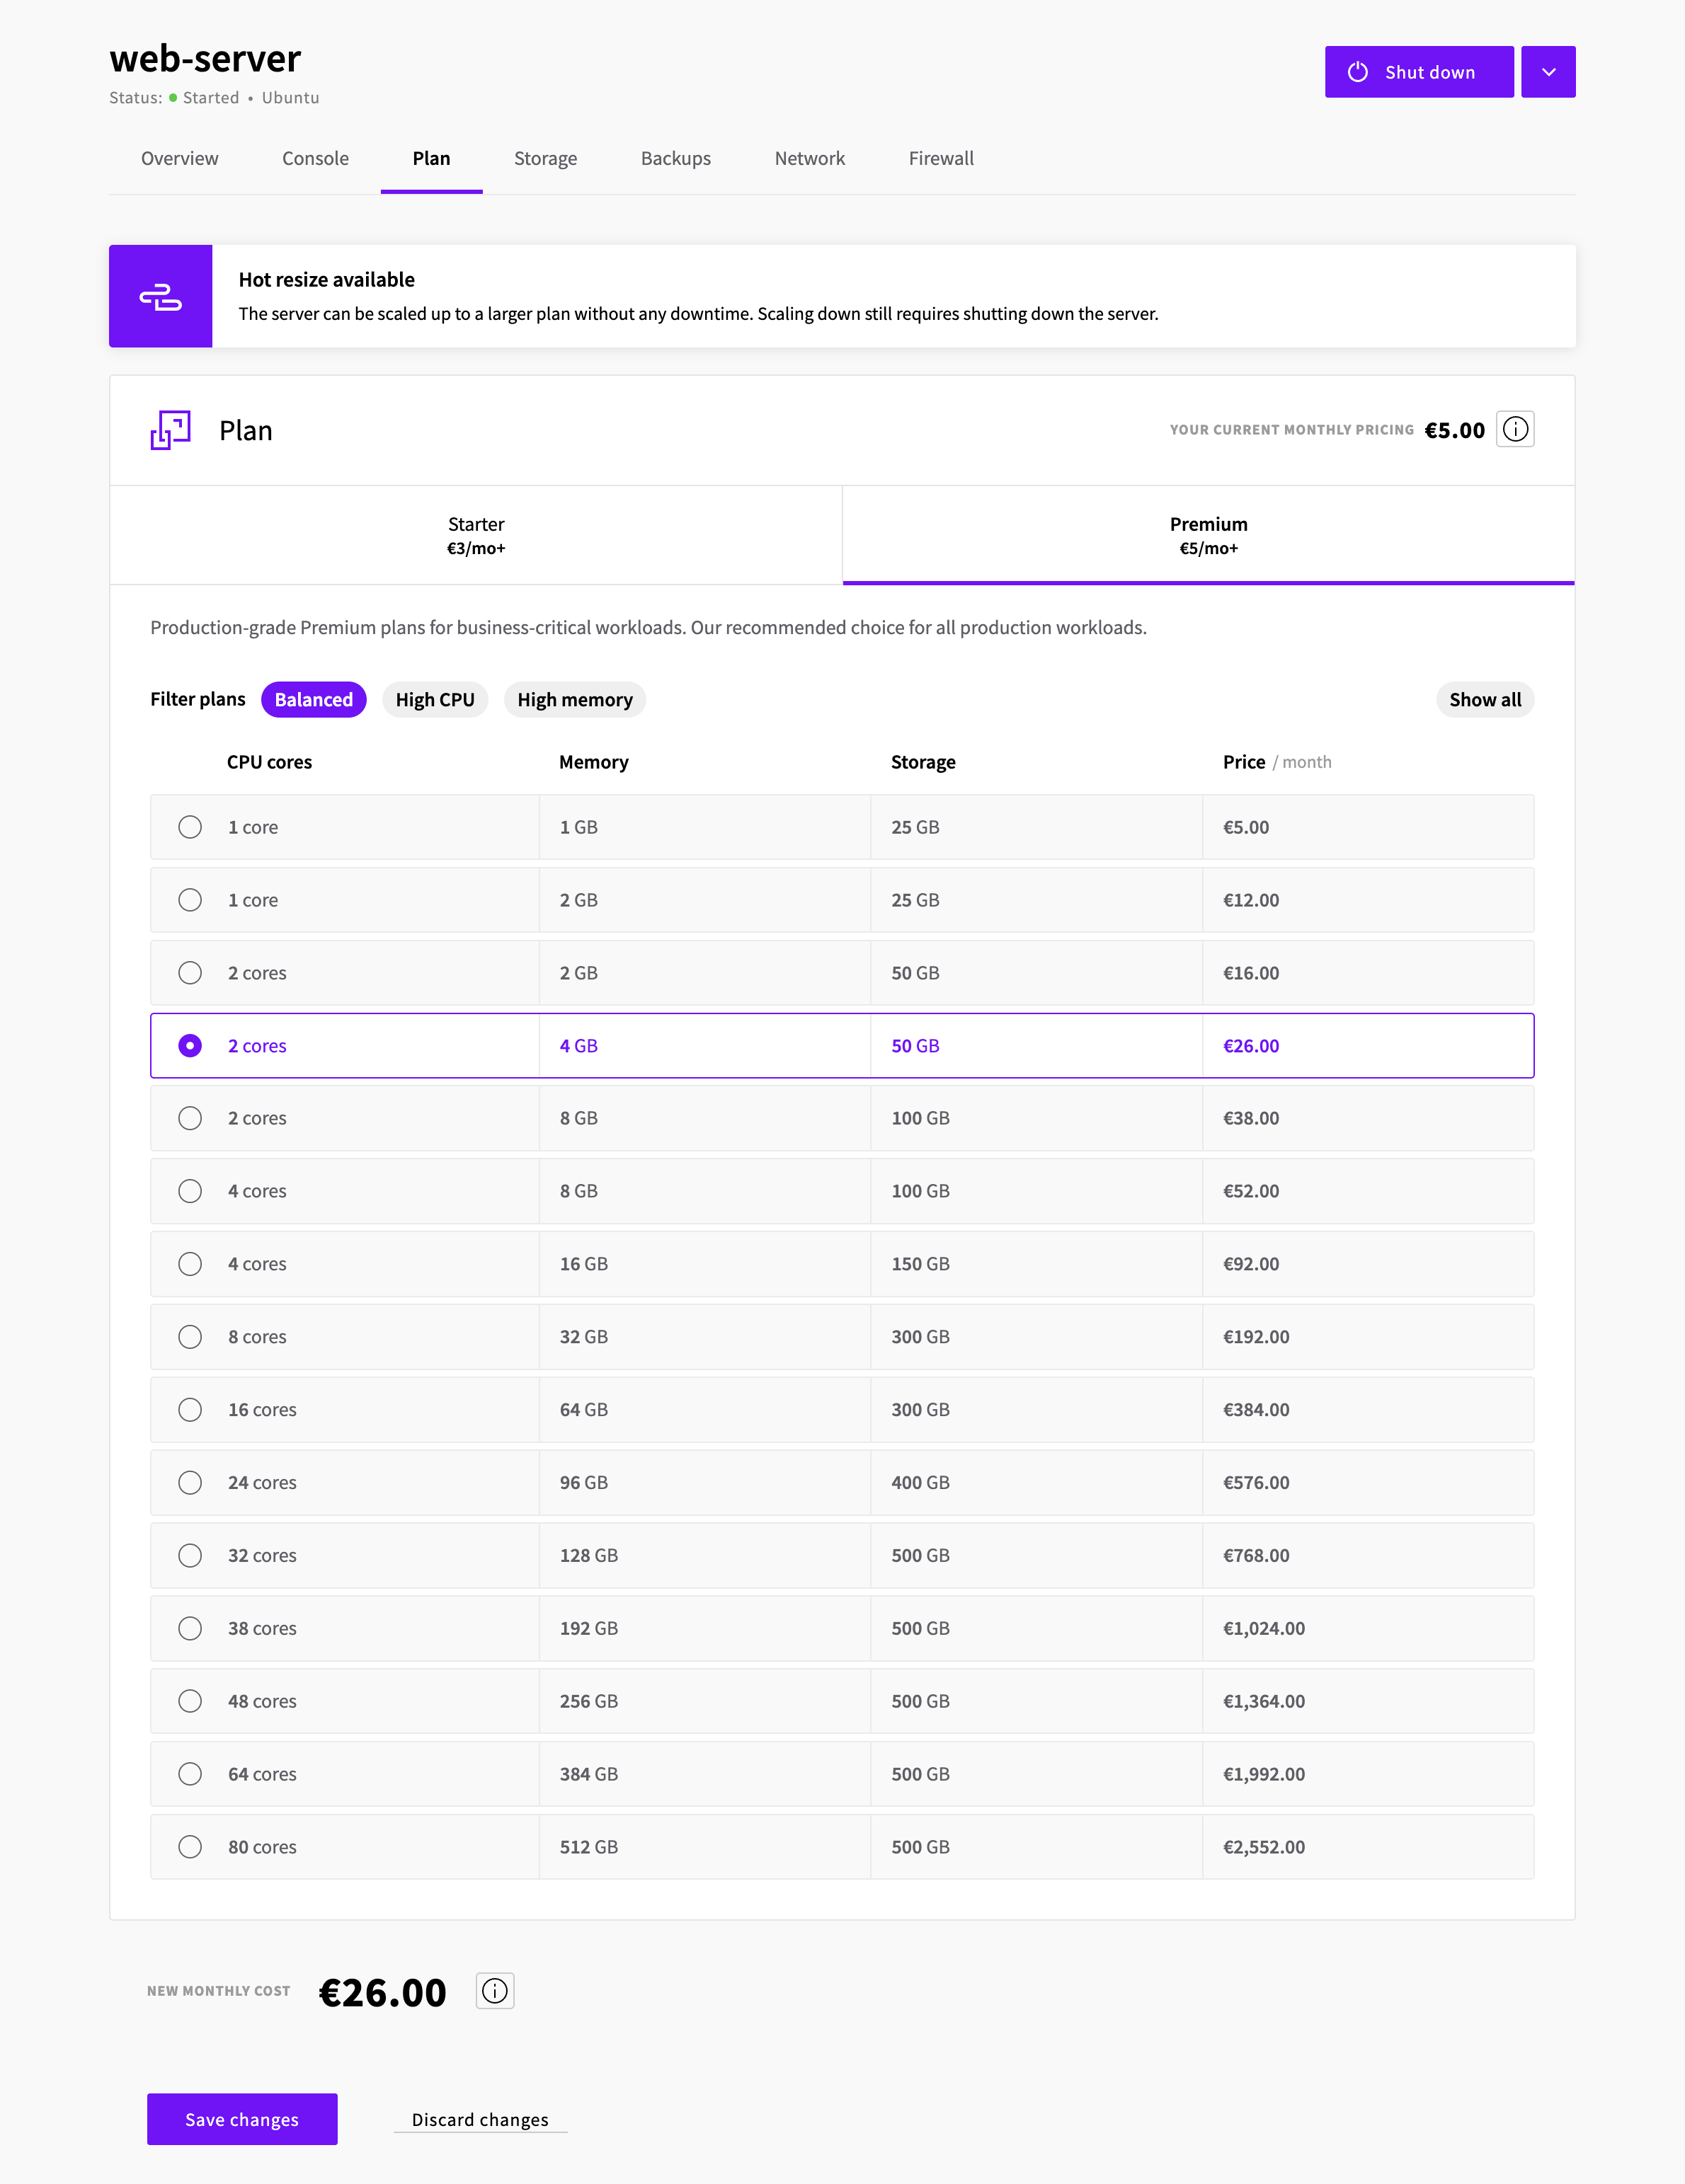
Task: Click the info icon beside current monthly pricing
Action: [x=1515, y=429]
